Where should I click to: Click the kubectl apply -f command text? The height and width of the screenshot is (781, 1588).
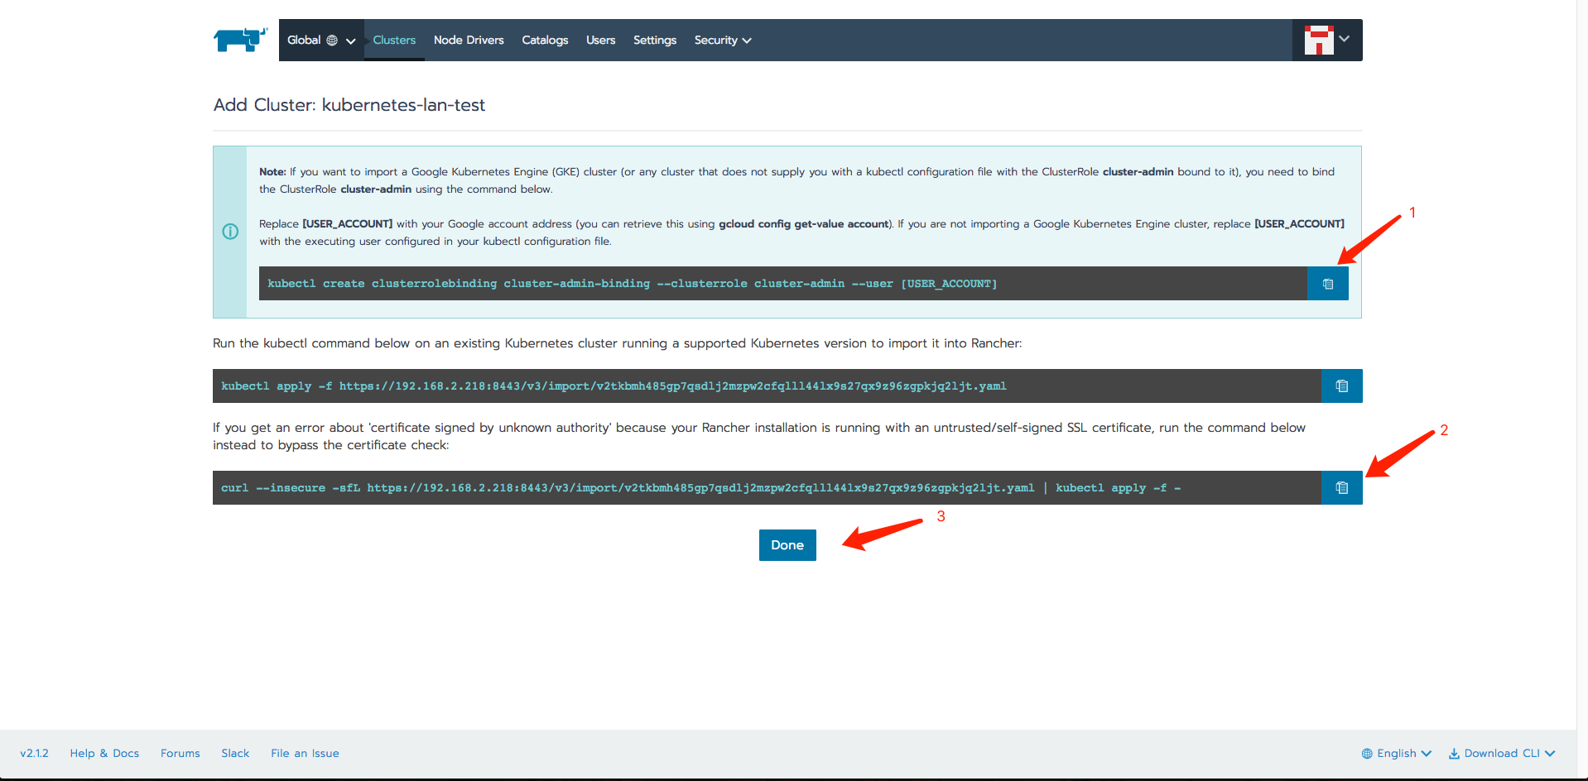tap(614, 386)
